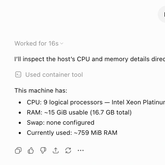165x165 pixels.
Task: Click the user message bubble at top right
Action: (x=161, y=14)
